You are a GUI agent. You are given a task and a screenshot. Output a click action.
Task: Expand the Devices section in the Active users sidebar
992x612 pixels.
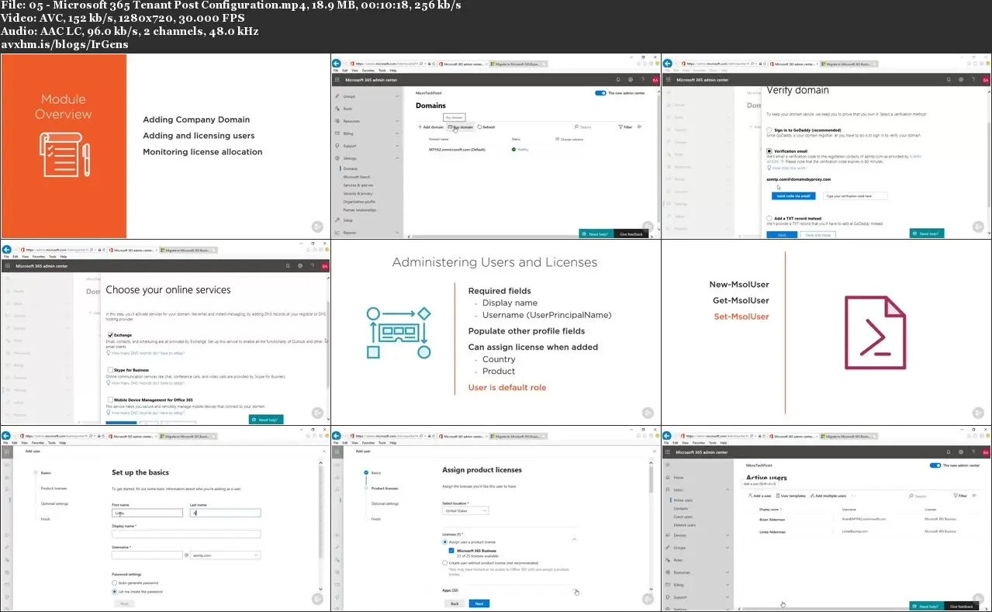pyautogui.click(x=727, y=535)
